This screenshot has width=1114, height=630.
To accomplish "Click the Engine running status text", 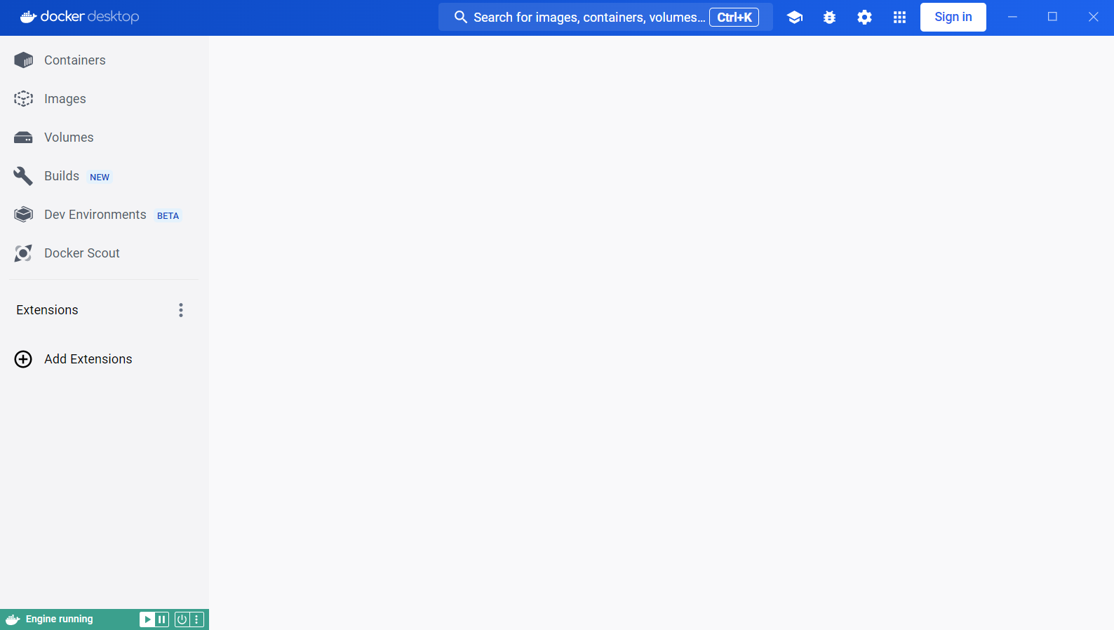I will click(x=60, y=619).
